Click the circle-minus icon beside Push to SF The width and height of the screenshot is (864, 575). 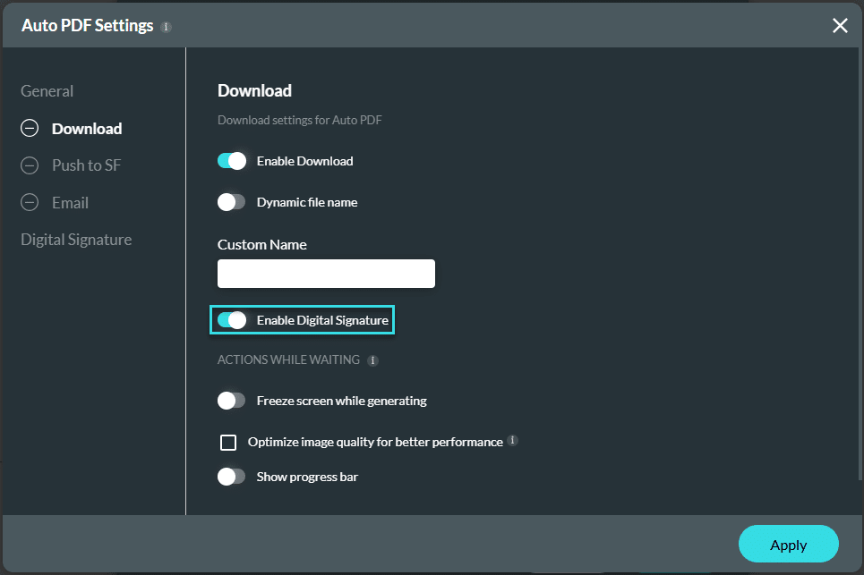(30, 165)
